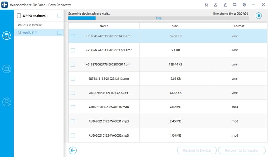Click the scan progress bar at 15%

[x=158, y=18]
